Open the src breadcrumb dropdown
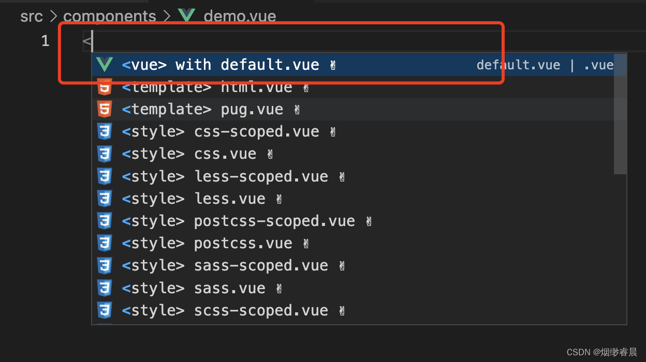The height and width of the screenshot is (362, 646). pyautogui.click(x=32, y=16)
